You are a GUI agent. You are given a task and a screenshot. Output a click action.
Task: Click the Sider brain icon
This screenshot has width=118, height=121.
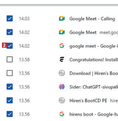pos(62,87)
